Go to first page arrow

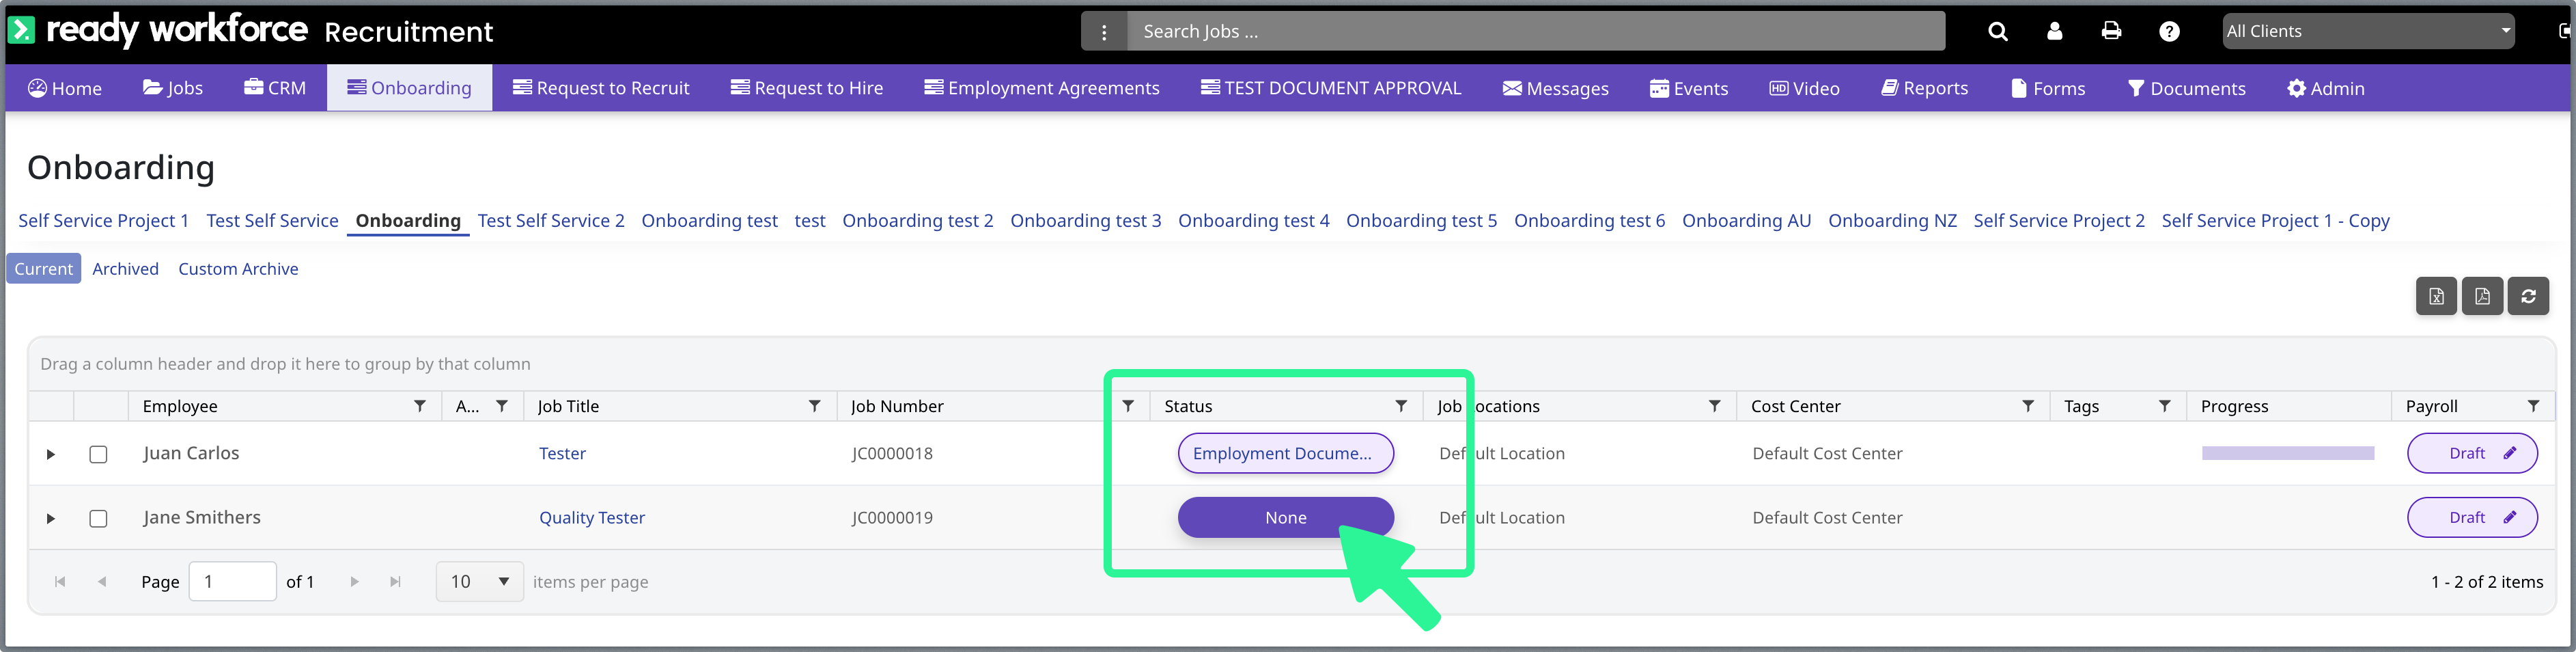tap(60, 582)
